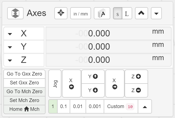
Task: Select 0.01 jog increment
Action: (78, 106)
